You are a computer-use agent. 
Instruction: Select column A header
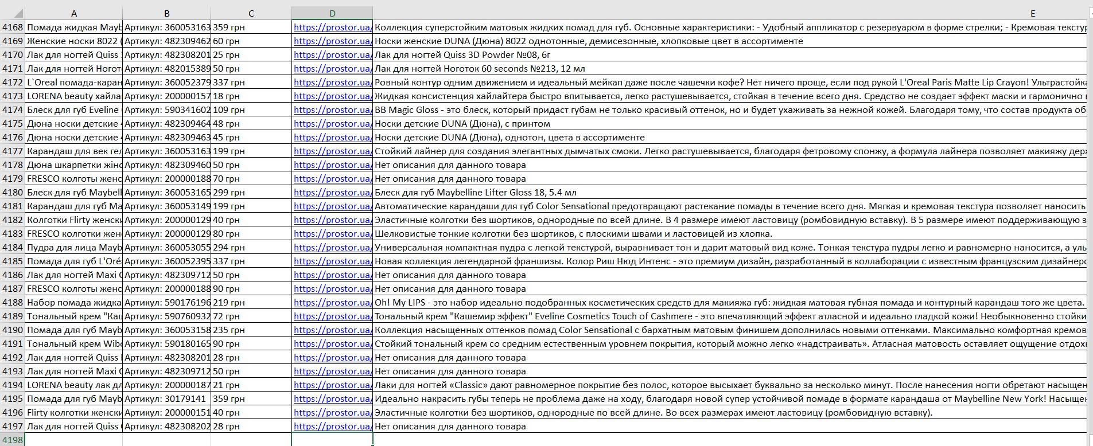coord(74,13)
